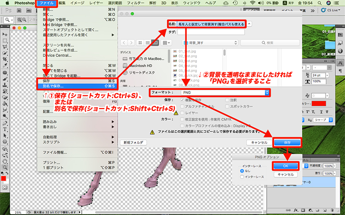345x215 pixels.
Task: Expand more workspaces with the double chevron
Action: point(312,11)
